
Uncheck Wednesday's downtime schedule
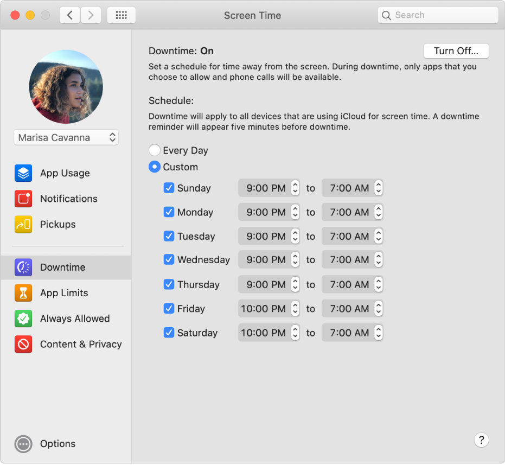click(169, 259)
